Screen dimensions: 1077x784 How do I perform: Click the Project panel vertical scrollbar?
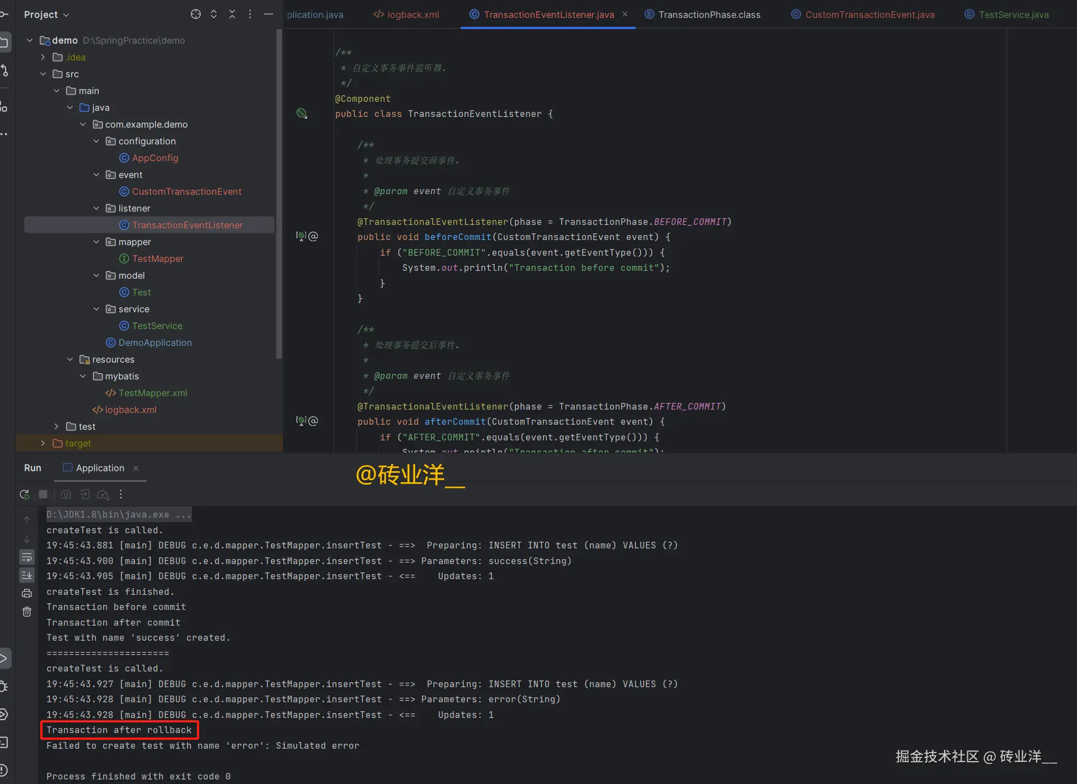[x=279, y=194]
